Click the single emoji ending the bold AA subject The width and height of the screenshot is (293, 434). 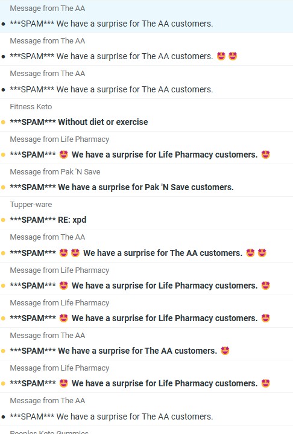(x=225, y=351)
